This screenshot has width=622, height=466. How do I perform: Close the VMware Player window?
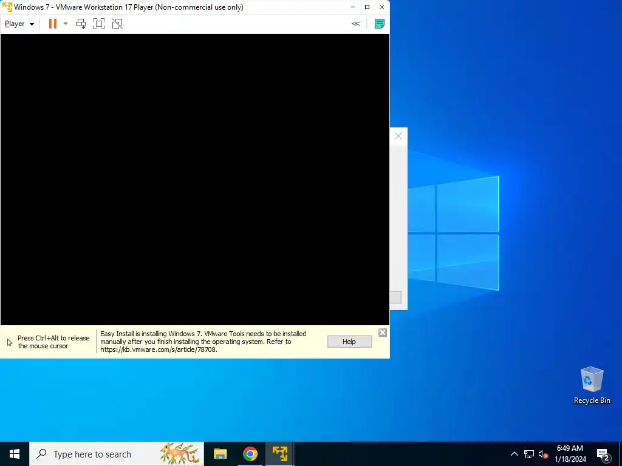[381, 7]
